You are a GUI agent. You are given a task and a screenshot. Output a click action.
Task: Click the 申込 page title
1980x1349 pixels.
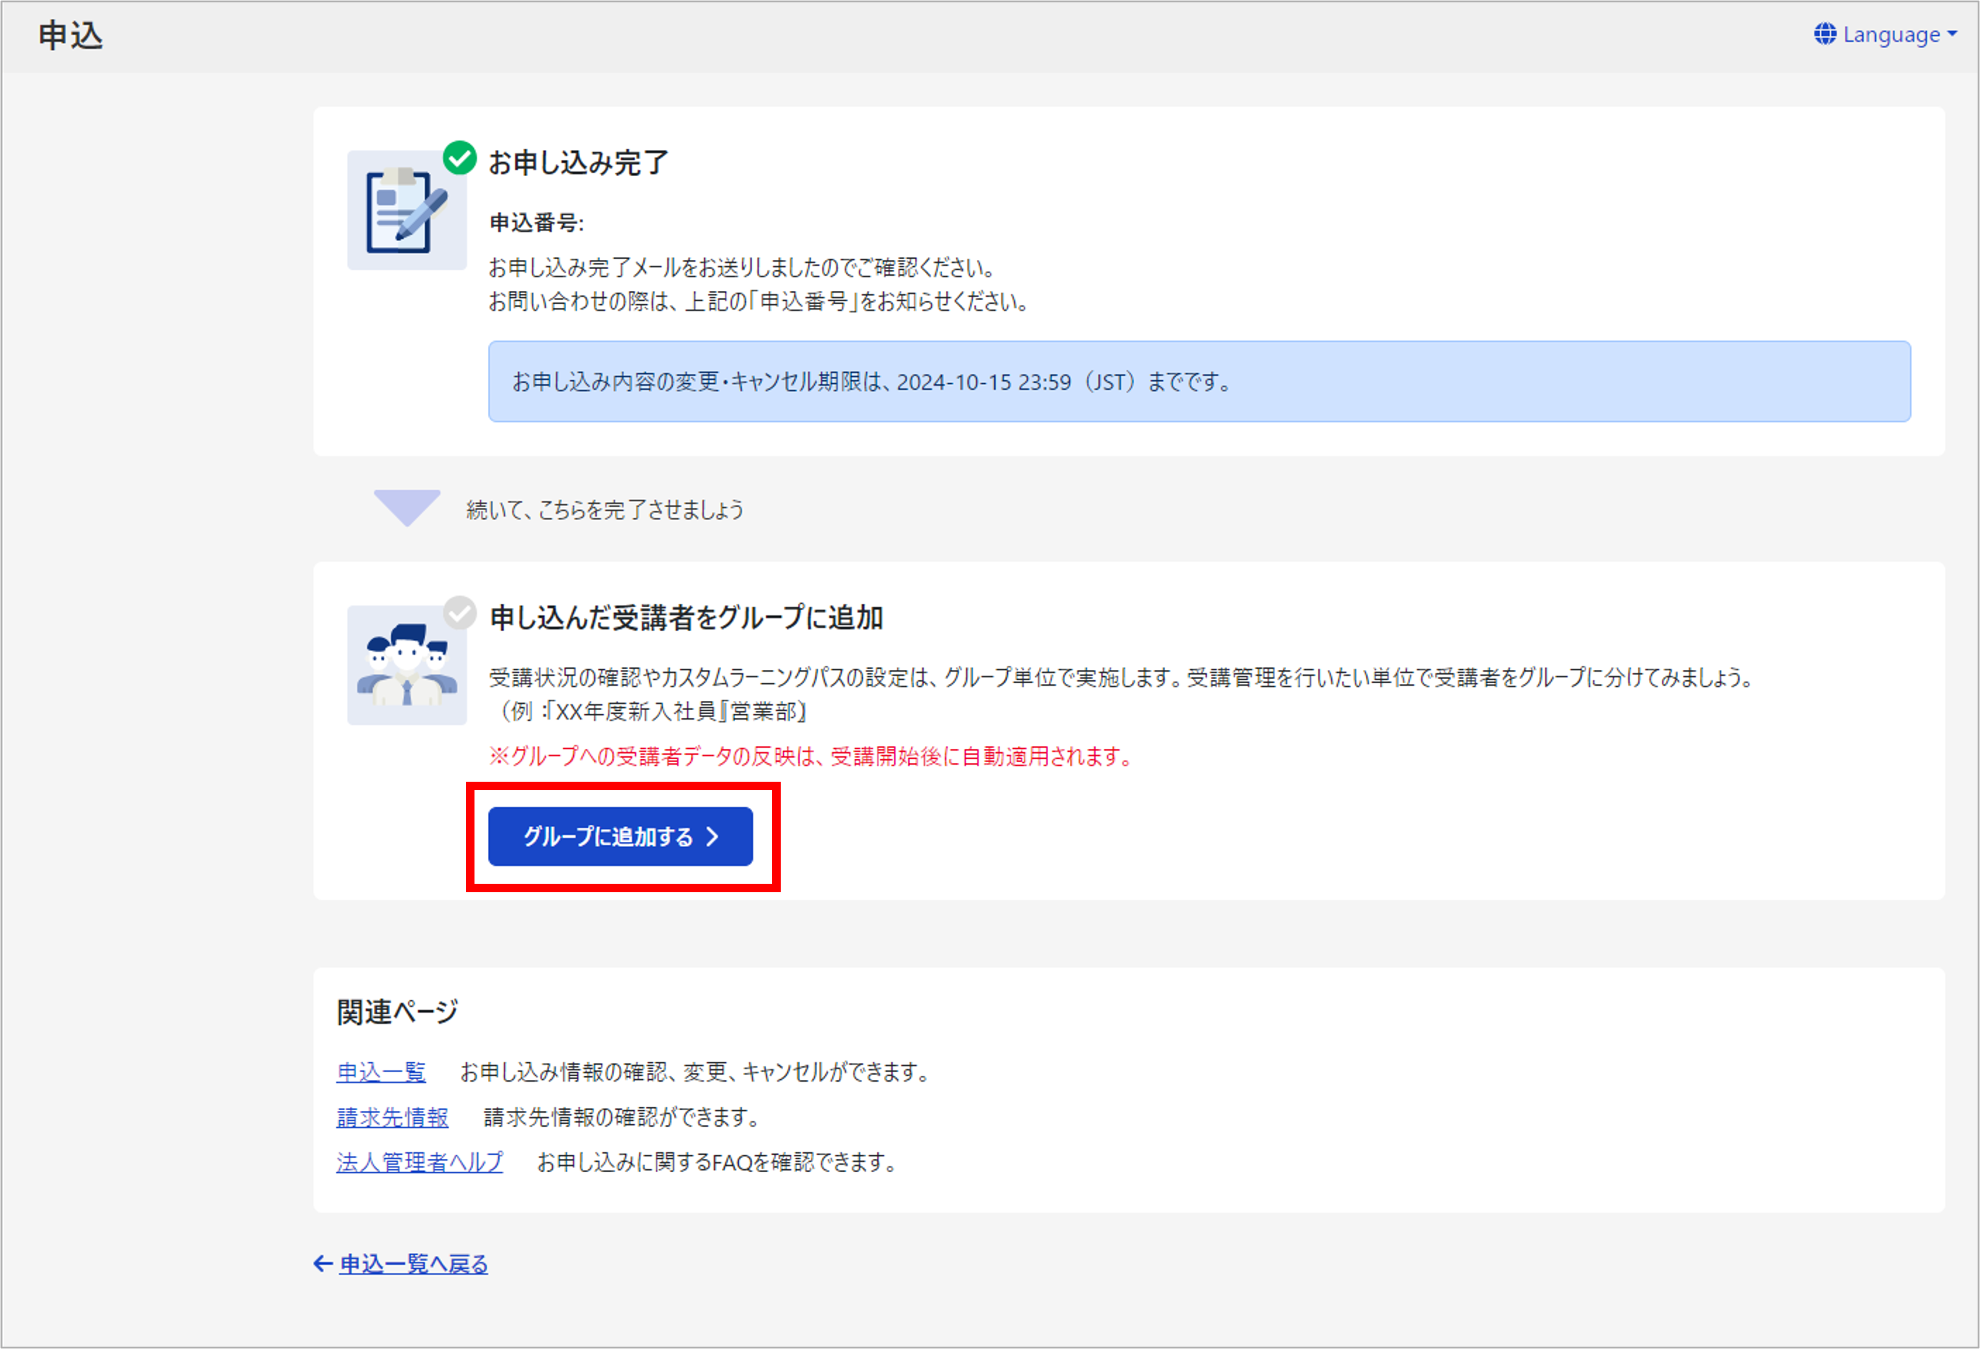pyautogui.click(x=70, y=36)
